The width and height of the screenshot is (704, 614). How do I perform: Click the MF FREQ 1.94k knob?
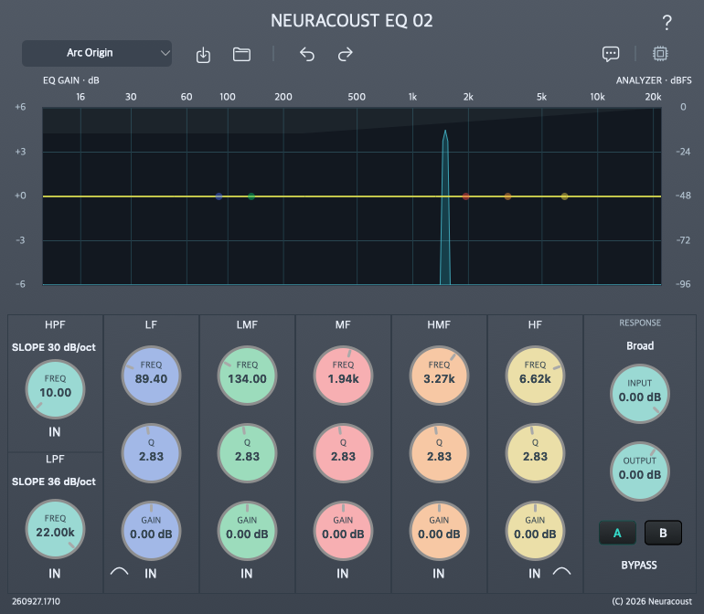[x=343, y=376]
